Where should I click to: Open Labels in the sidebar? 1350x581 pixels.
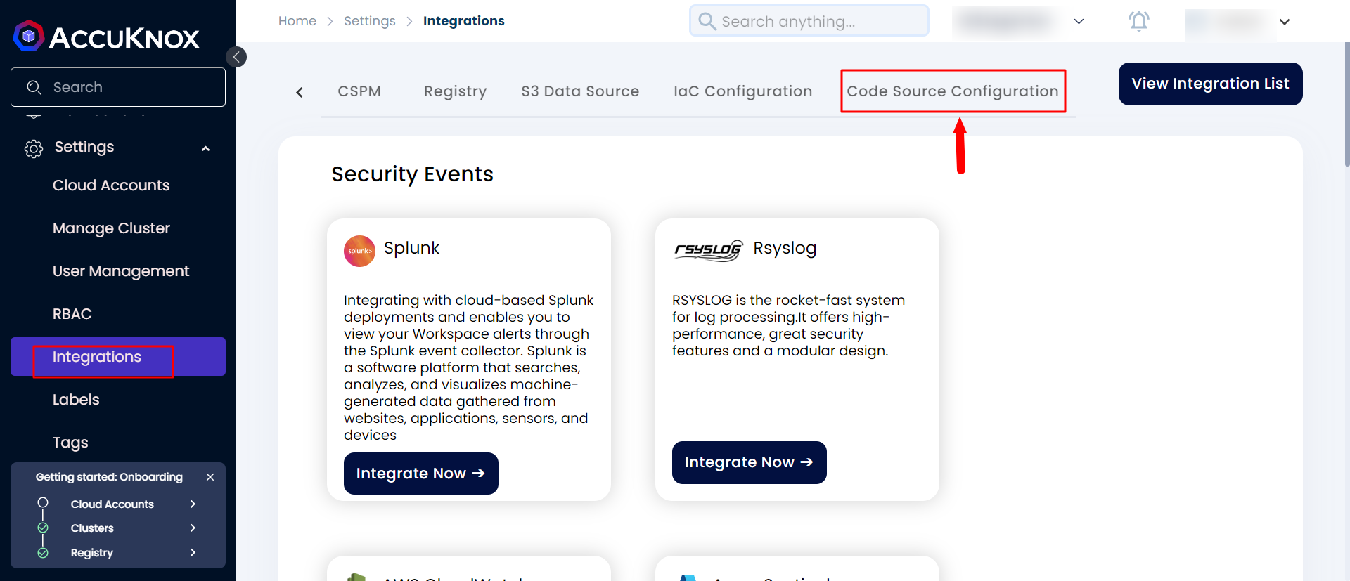(x=76, y=400)
